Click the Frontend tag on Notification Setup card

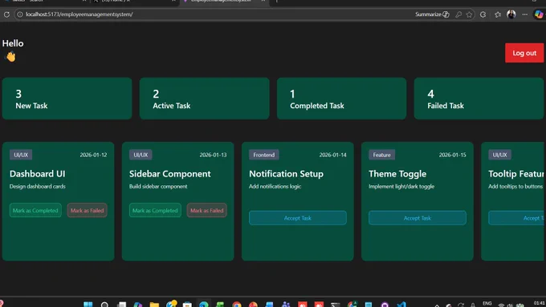pos(264,155)
